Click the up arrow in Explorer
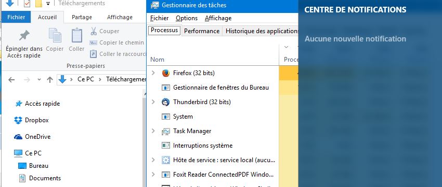This screenshot has height=187, width=442. point(50,80)
